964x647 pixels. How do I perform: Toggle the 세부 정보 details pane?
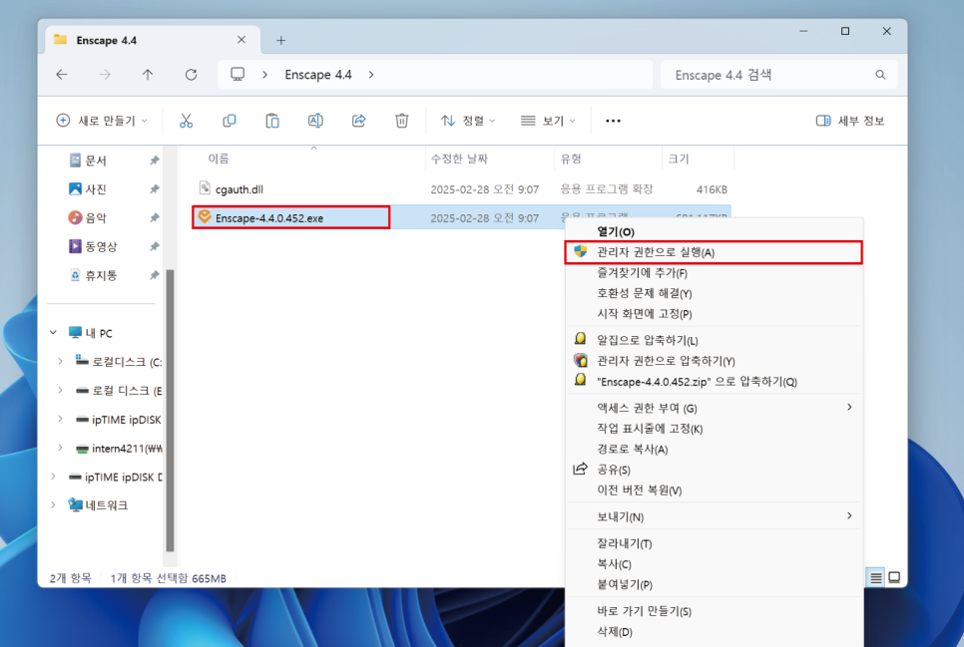850,121
